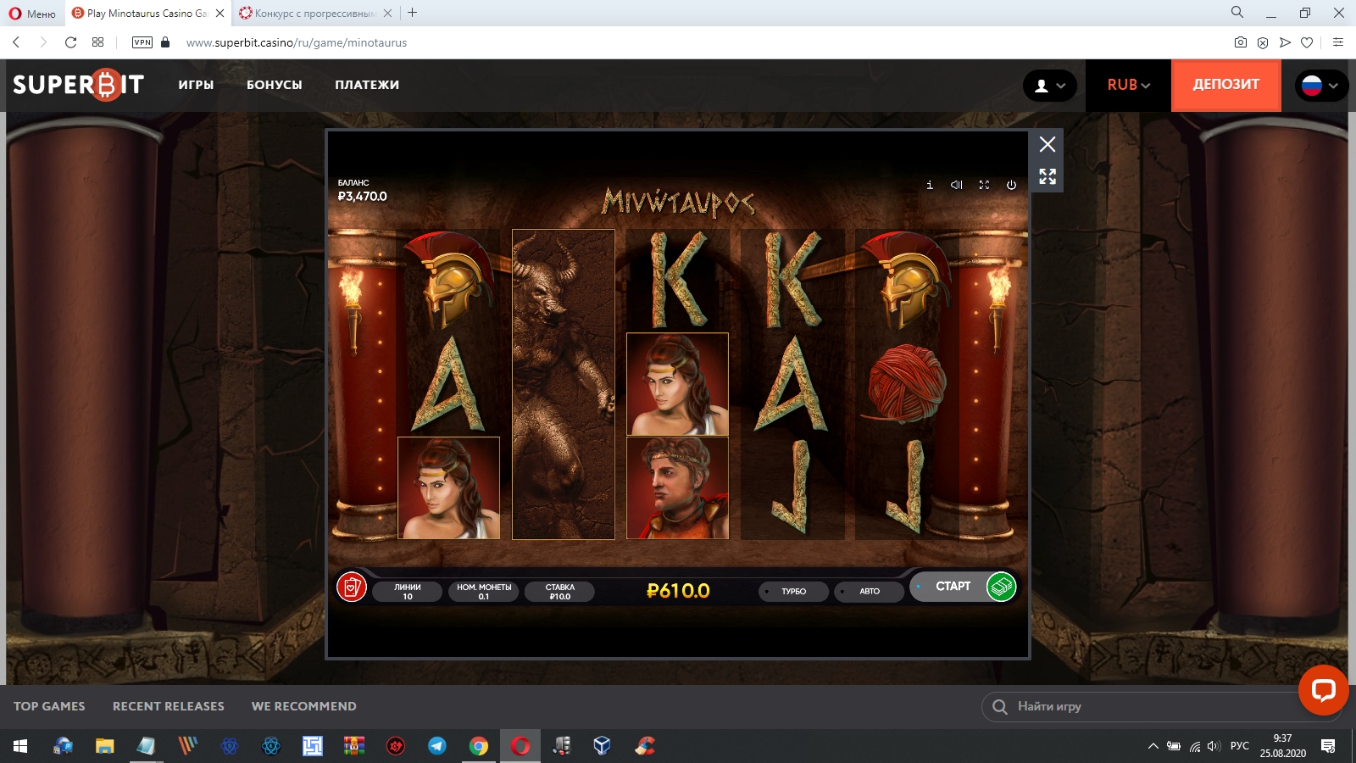Open the Windows Start menu

20,746
